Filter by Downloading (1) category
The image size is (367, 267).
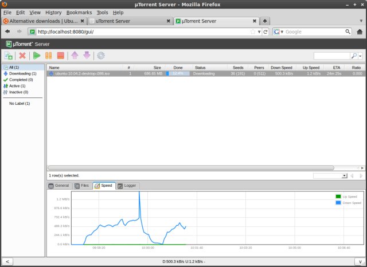(x=22, y=73)
